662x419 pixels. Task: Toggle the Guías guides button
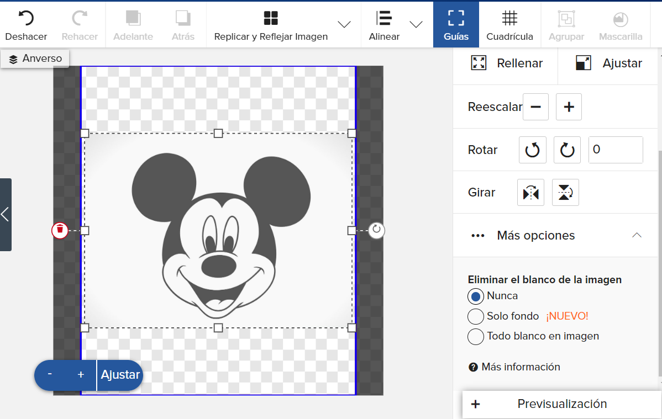[456, 25]
